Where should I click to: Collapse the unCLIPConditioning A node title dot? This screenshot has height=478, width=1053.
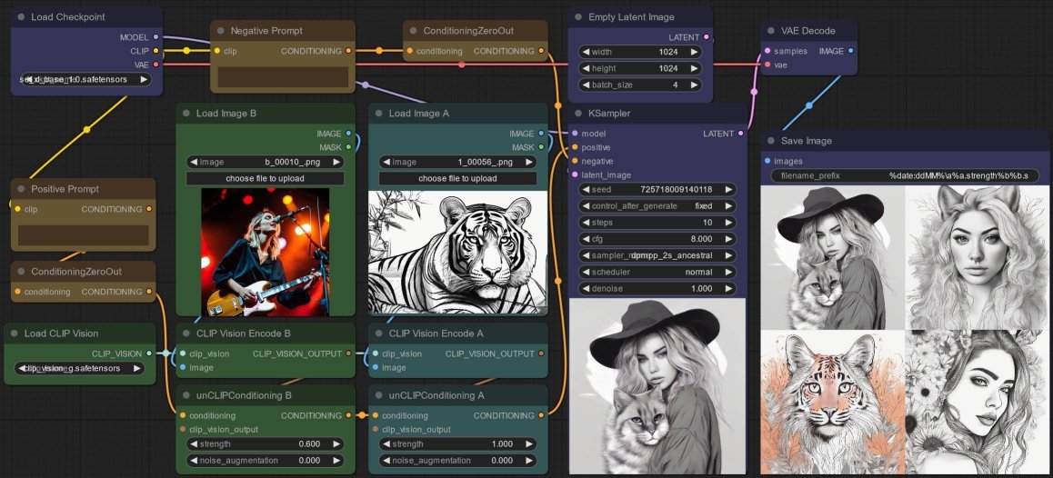[x=379, y=395]
